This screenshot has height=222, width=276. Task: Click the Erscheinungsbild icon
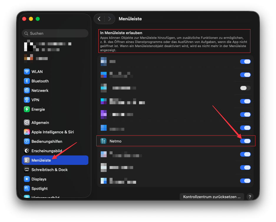pyautogui.click(x=27, y=151)
